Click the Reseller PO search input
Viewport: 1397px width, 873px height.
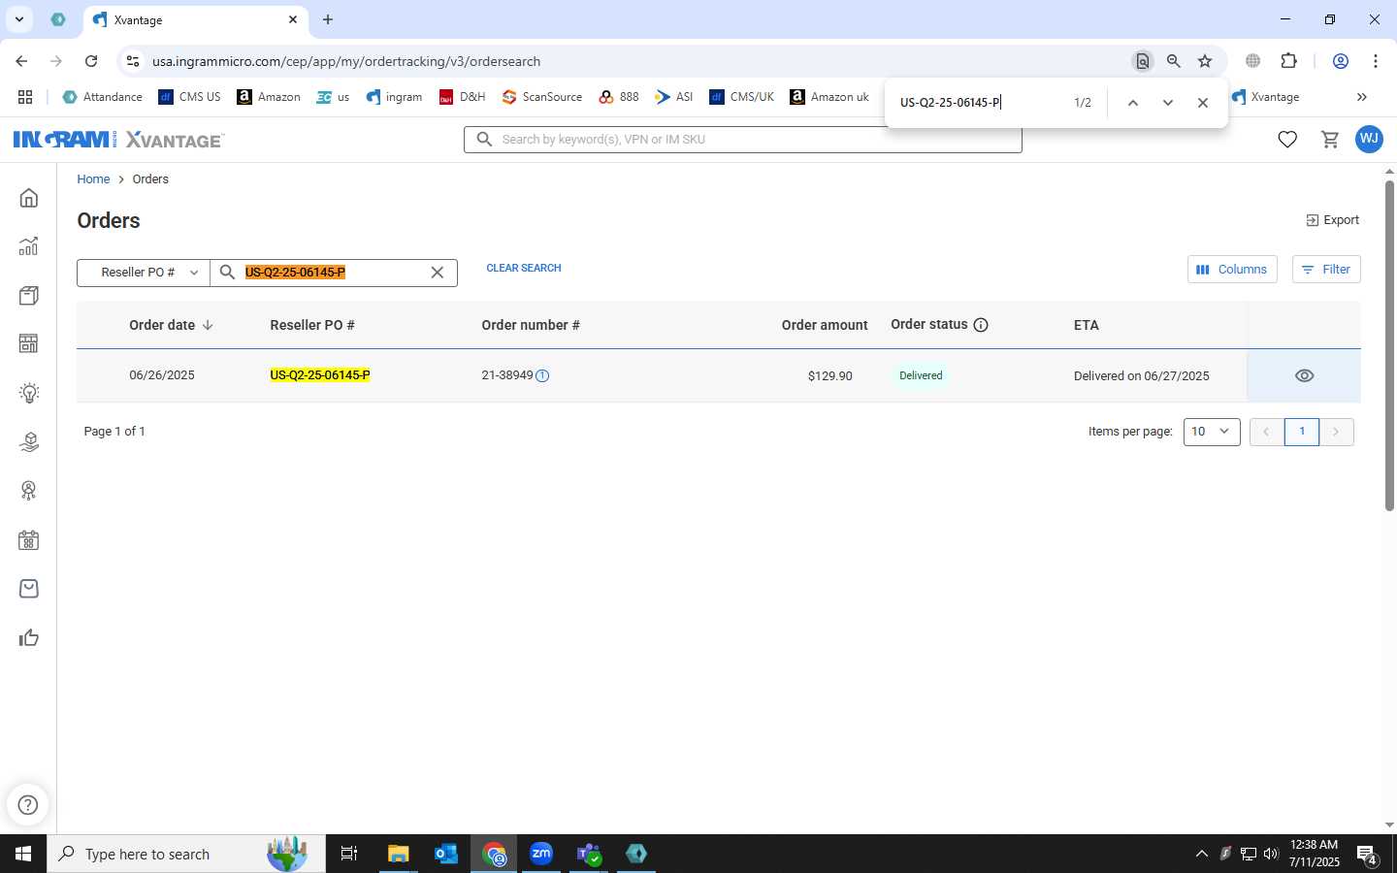(x=333, y=273)
